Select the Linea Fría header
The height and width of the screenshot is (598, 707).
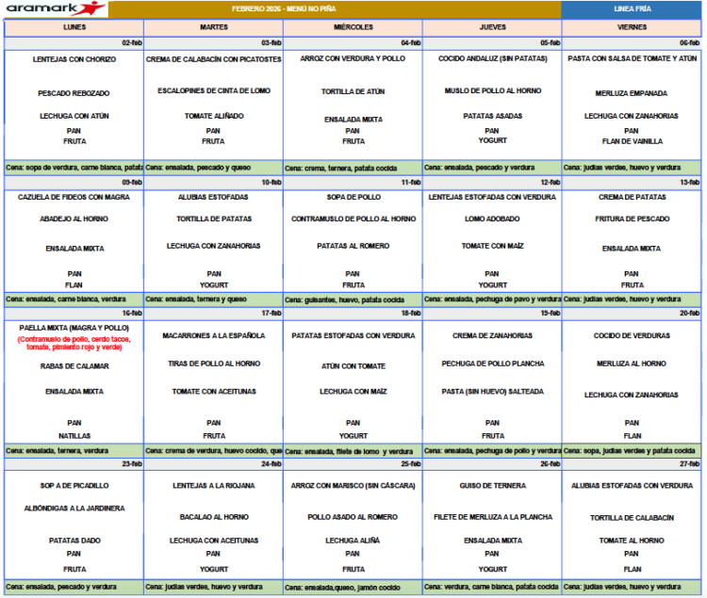pos(632,8)
